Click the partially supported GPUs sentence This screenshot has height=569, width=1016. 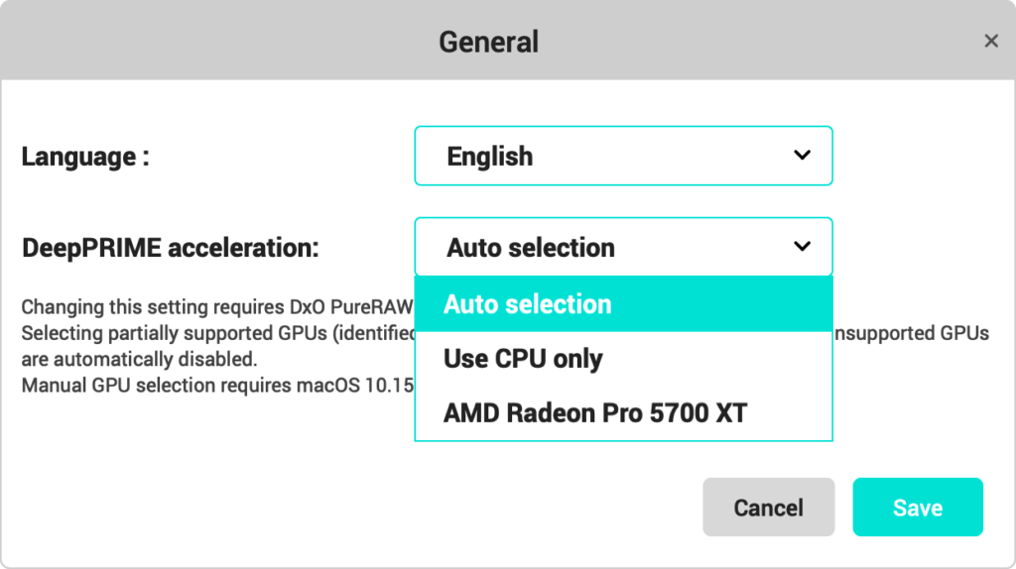(x=218, y=333)
